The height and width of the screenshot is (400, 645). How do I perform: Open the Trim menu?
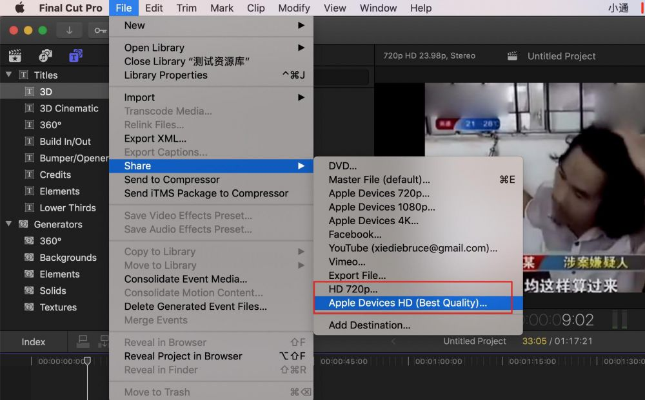click(186, 8)
